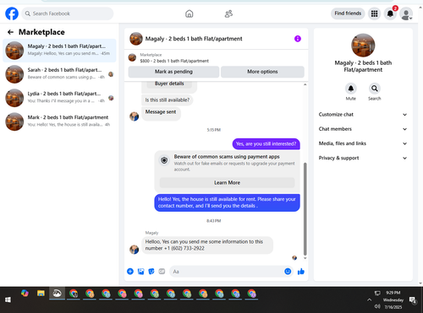The height and width of the screenshot is (313, 423).
Task: Choose a GIF icon
Action: [x=162, y=271]
